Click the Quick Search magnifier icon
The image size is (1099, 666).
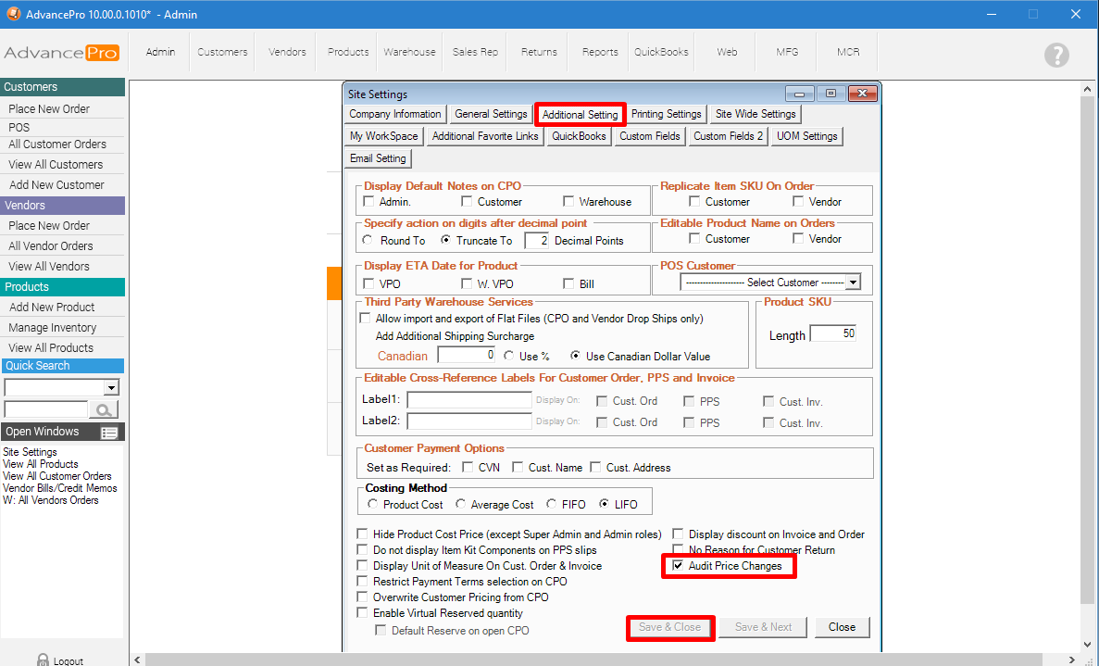coord(104,409)
